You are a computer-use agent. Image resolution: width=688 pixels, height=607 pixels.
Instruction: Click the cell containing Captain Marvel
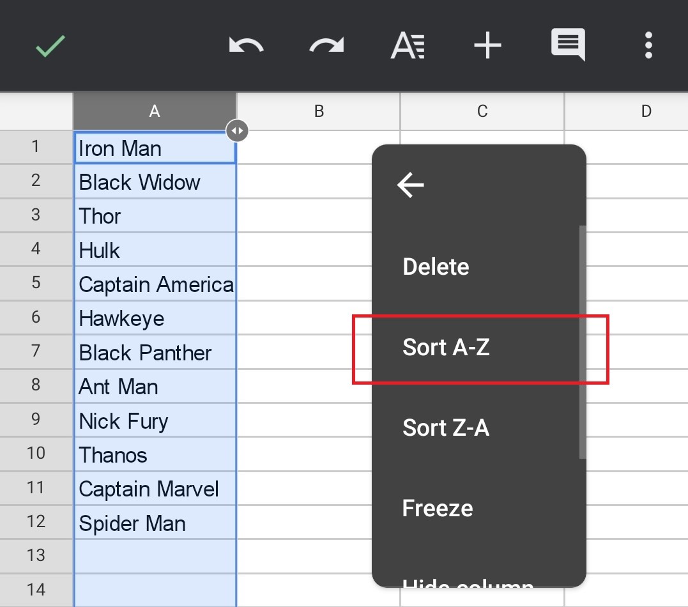pyautogui.click(x=155, y=488)
